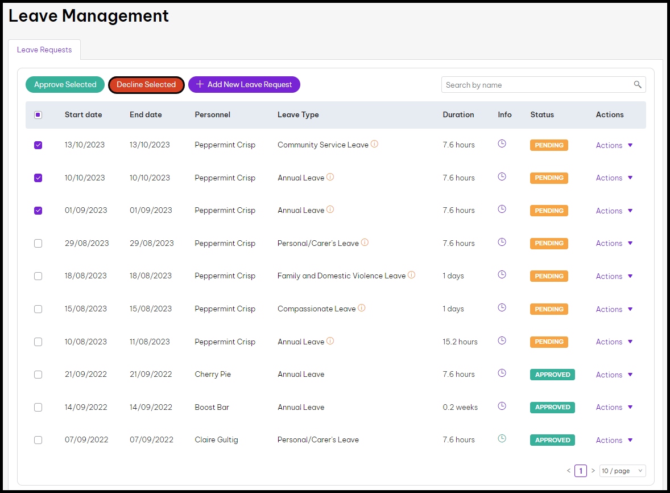Click clock info icon in Cherry Pie row
Screen dimensions: 670x493
point(502,373)
